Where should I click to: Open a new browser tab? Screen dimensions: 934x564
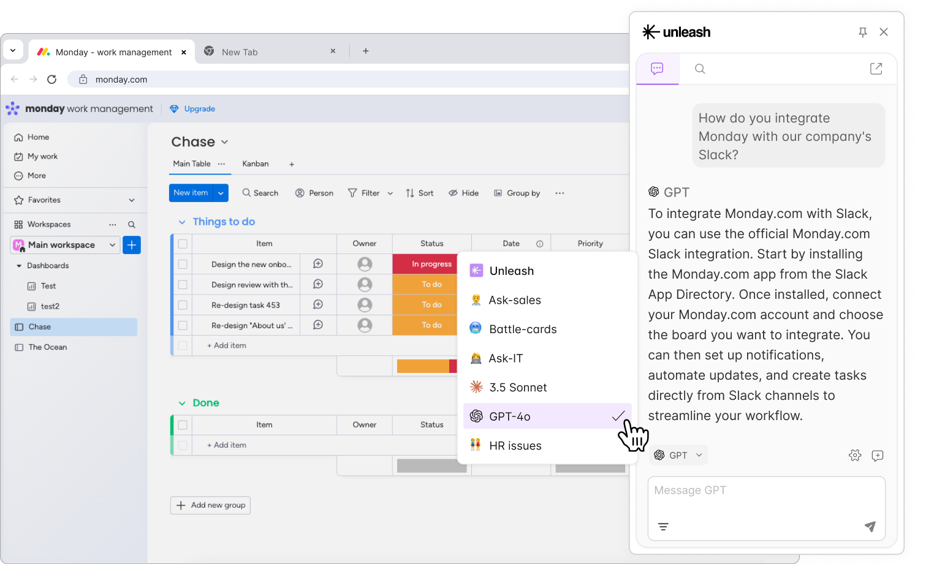click(366, 51)
